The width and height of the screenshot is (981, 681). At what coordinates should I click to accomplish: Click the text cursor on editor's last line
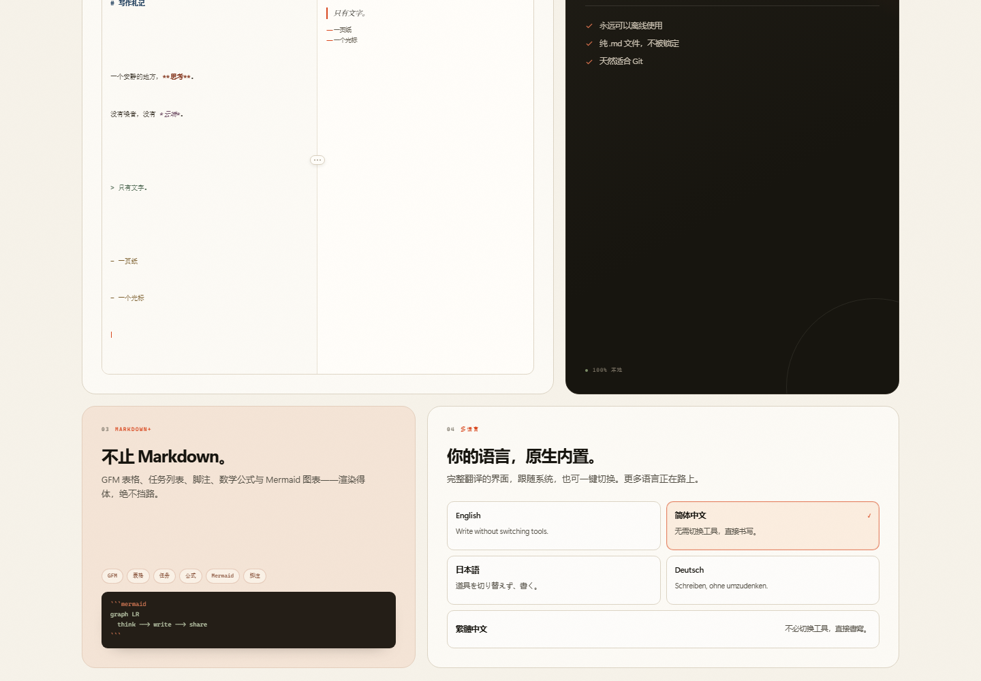coord(111,335)
